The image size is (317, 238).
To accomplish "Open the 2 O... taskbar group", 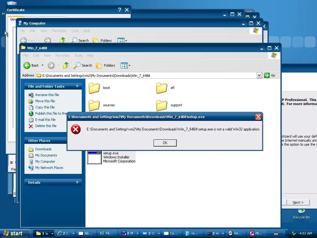I will [151, 233].
